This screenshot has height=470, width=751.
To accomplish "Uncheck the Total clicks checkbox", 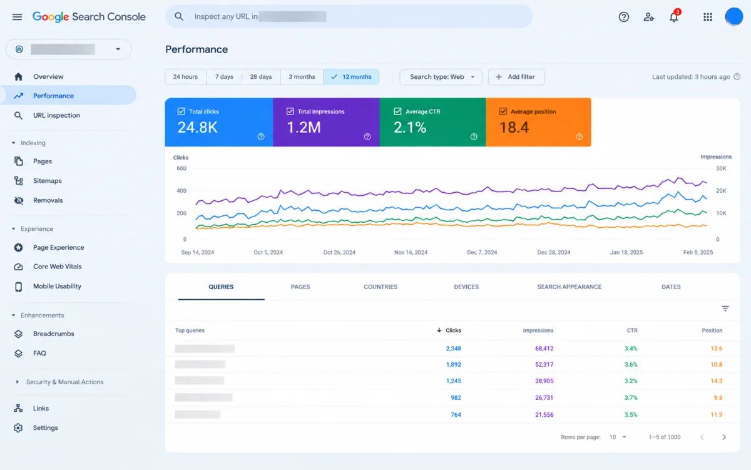I will pos(181,111).
